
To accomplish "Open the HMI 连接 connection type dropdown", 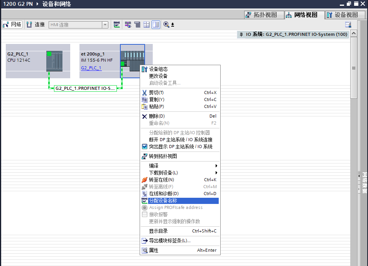I will [x=105, y=25].
